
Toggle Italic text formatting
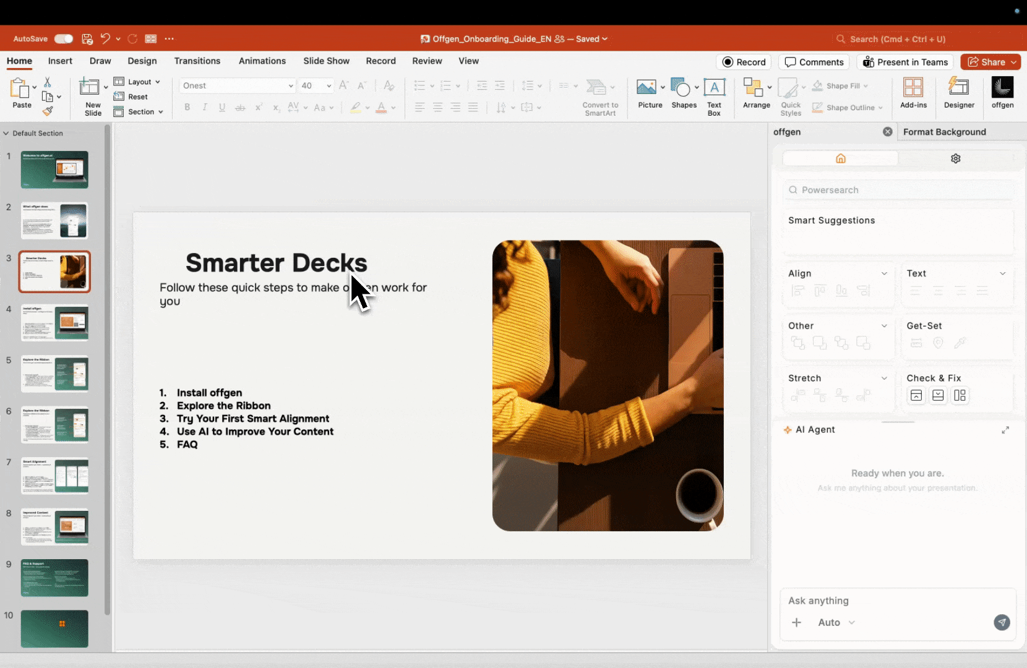coord(205,108)
